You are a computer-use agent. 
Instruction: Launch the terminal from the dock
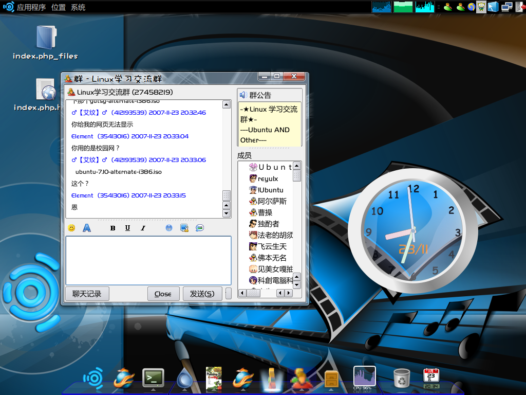[x=153, y=378]
